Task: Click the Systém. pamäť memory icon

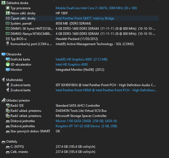Action: click(x=8, y=23)
